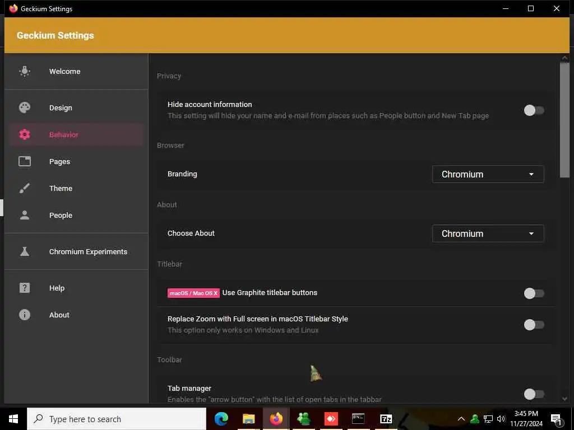Toggle Replace Zoom with Full screen switch

click(534, 325)
